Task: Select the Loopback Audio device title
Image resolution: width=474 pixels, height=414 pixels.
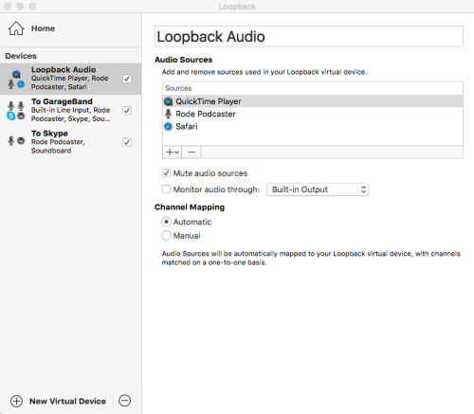Action: [x=64, y=69]
